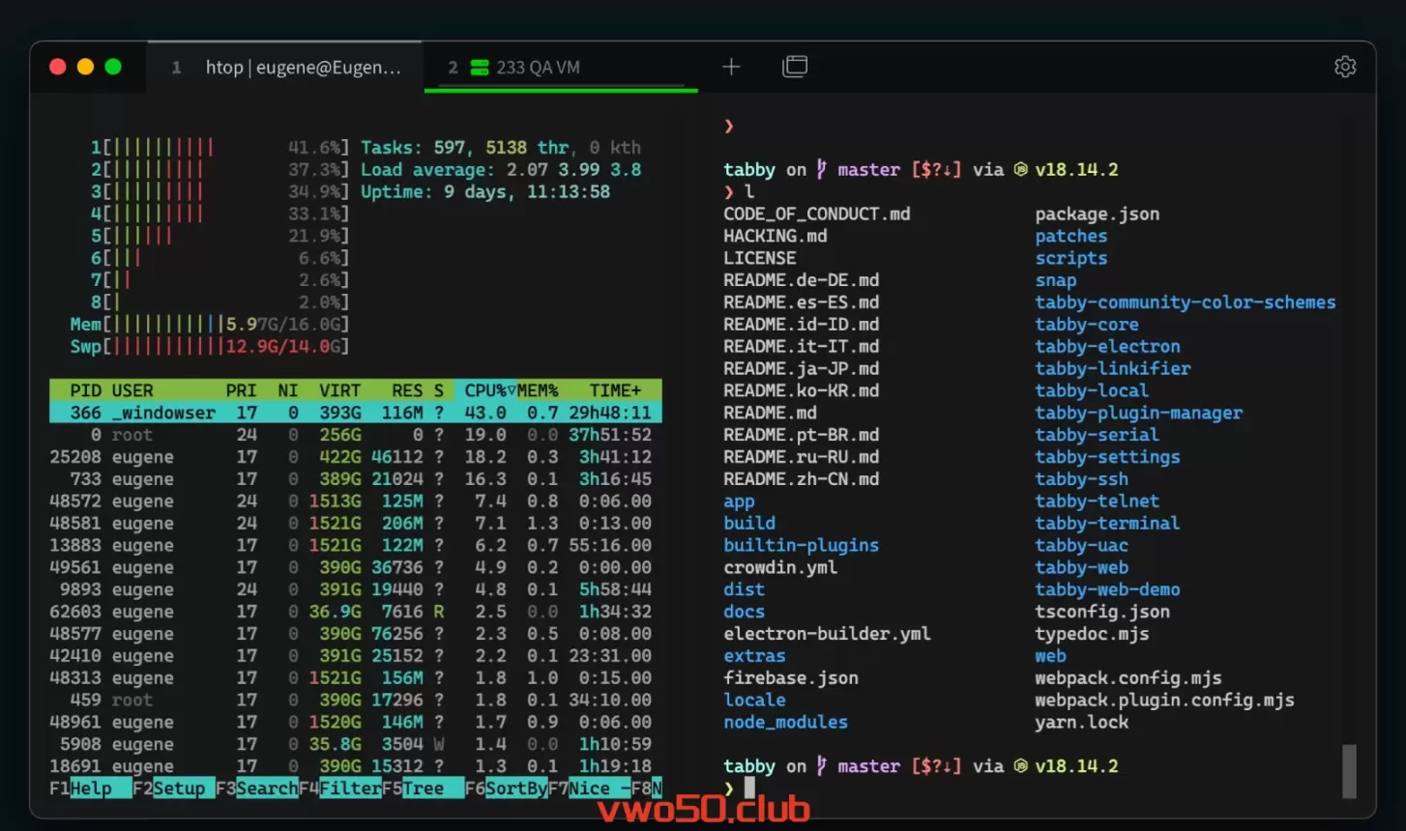Click the tabby-core directory name in the listing
This screenshot has height=831, width=1406.
pyautogui.click(x=1086, y=325)
